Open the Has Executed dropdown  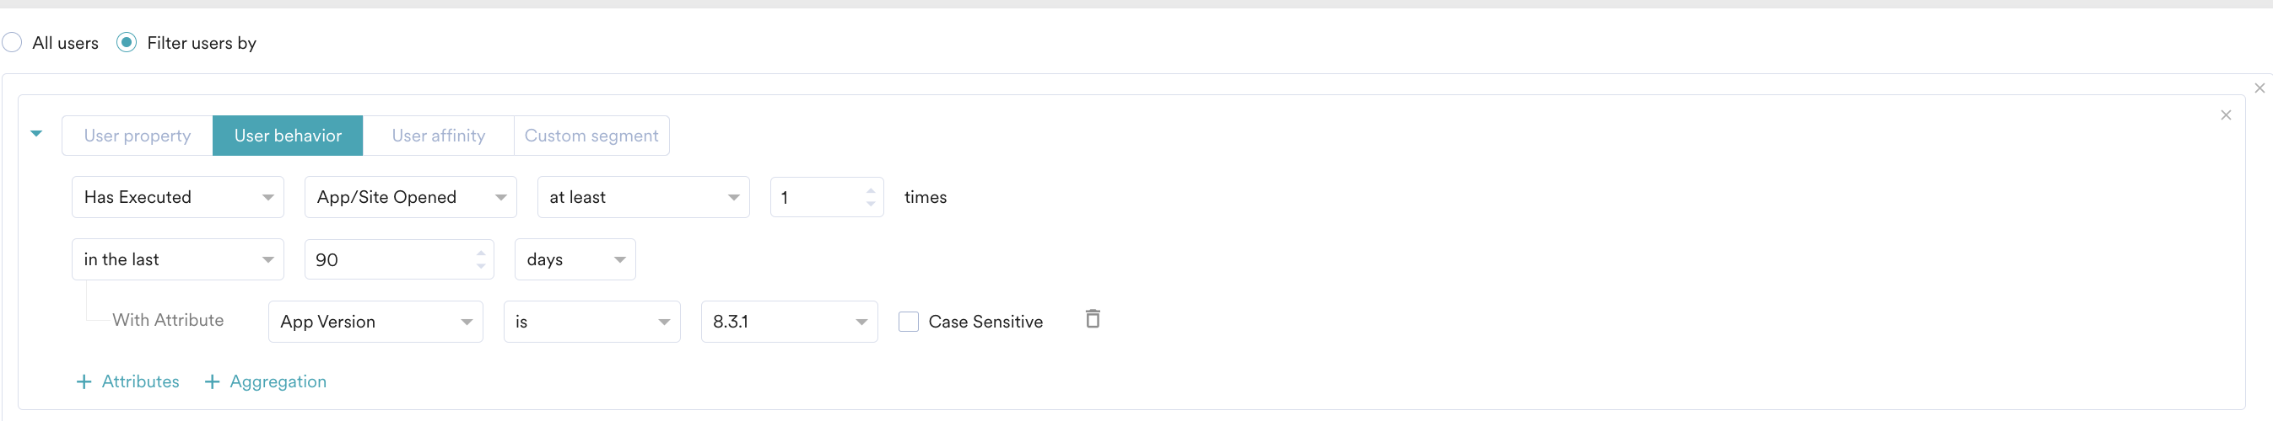(177, 197)
